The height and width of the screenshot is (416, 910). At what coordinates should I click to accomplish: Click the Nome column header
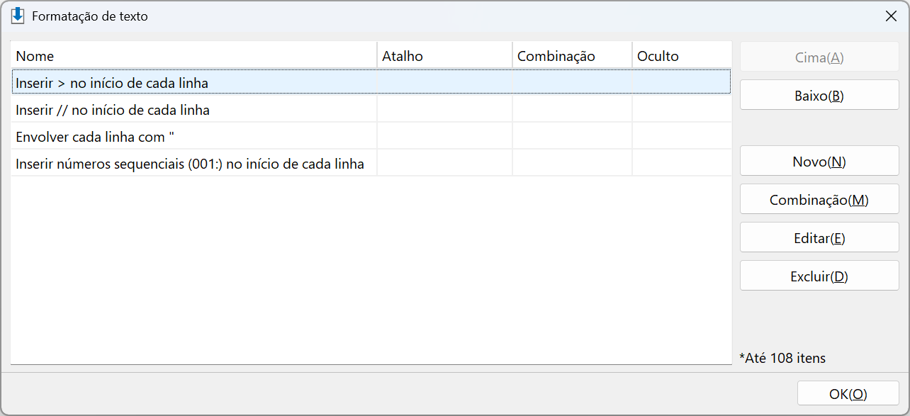click(193, 56)
